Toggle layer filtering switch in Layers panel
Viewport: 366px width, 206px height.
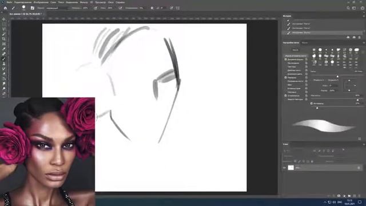click(343, 149)
